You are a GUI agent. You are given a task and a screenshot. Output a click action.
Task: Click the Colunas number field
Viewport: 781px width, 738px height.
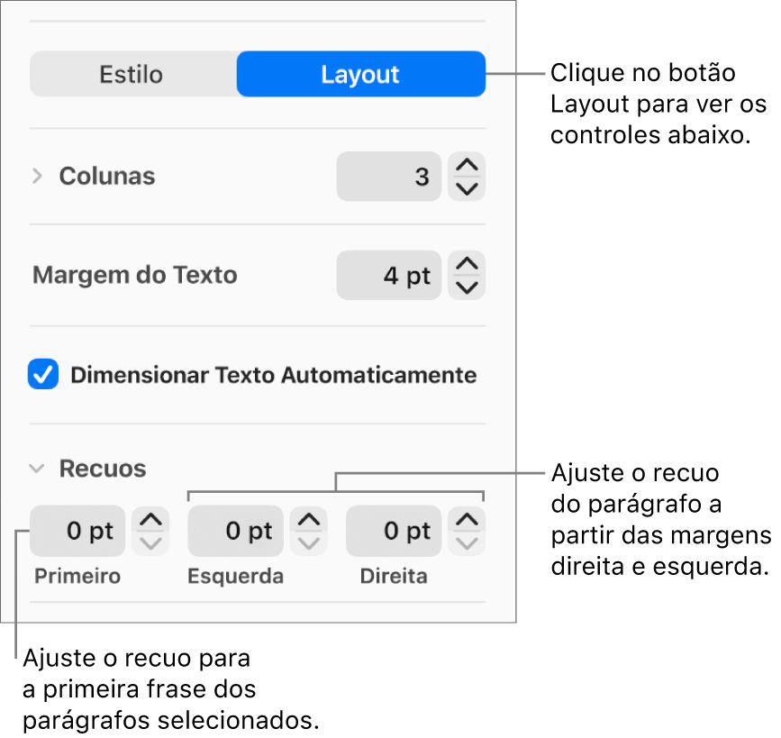coord(389,177)
